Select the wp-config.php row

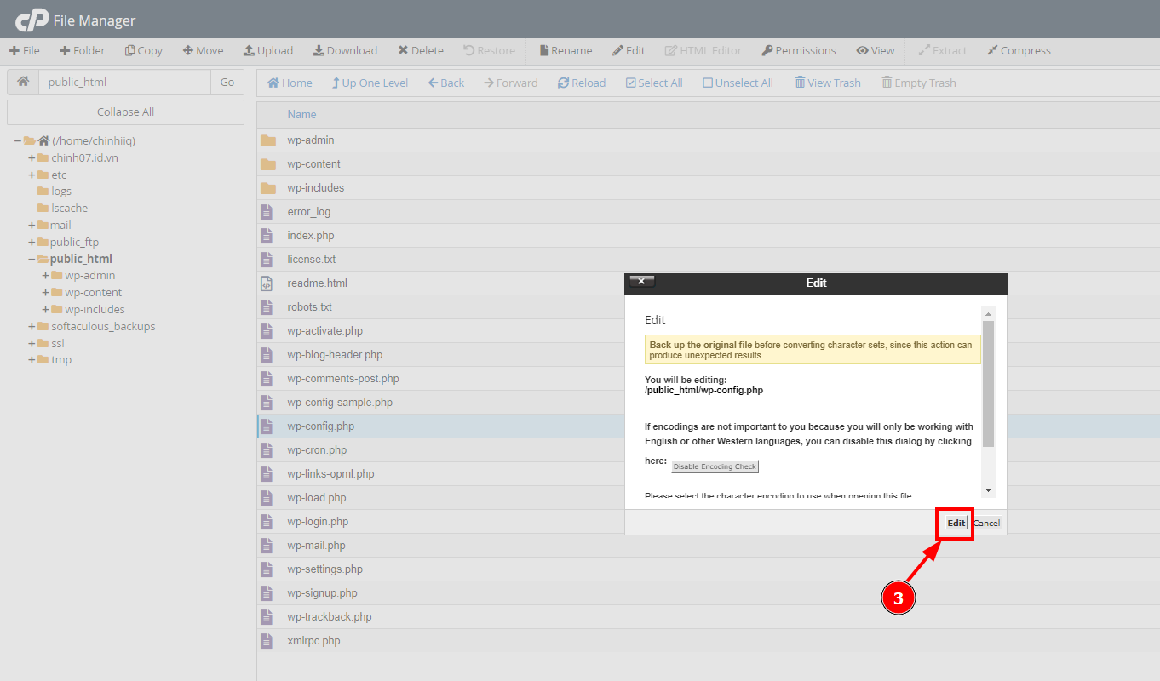click(x=708, y=426)
